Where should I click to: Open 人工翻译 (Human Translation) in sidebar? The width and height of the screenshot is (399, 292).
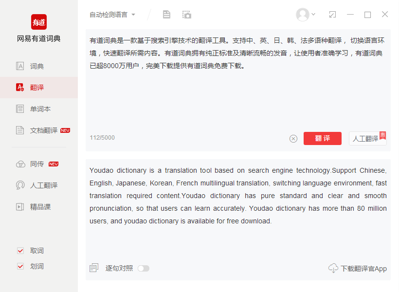(37, 185)
